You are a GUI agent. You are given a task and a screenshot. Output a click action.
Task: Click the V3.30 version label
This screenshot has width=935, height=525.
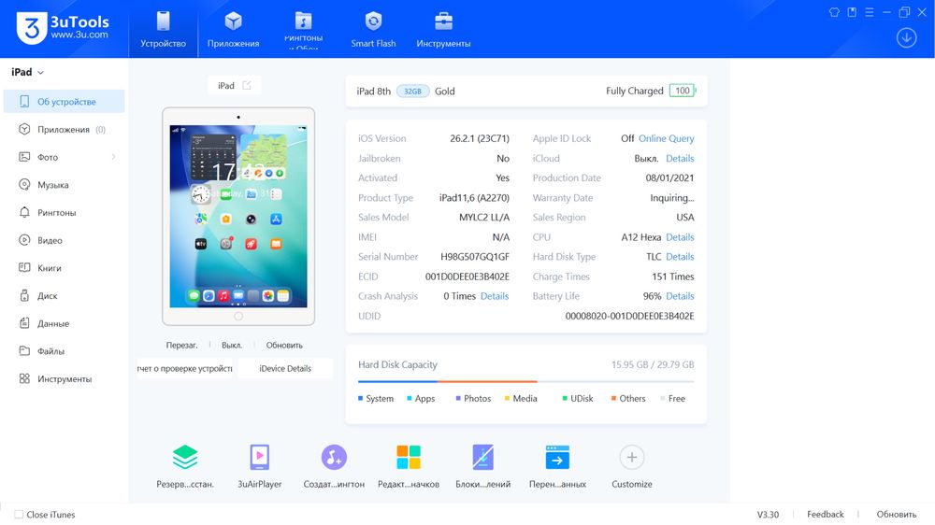[x=768, y=515]
